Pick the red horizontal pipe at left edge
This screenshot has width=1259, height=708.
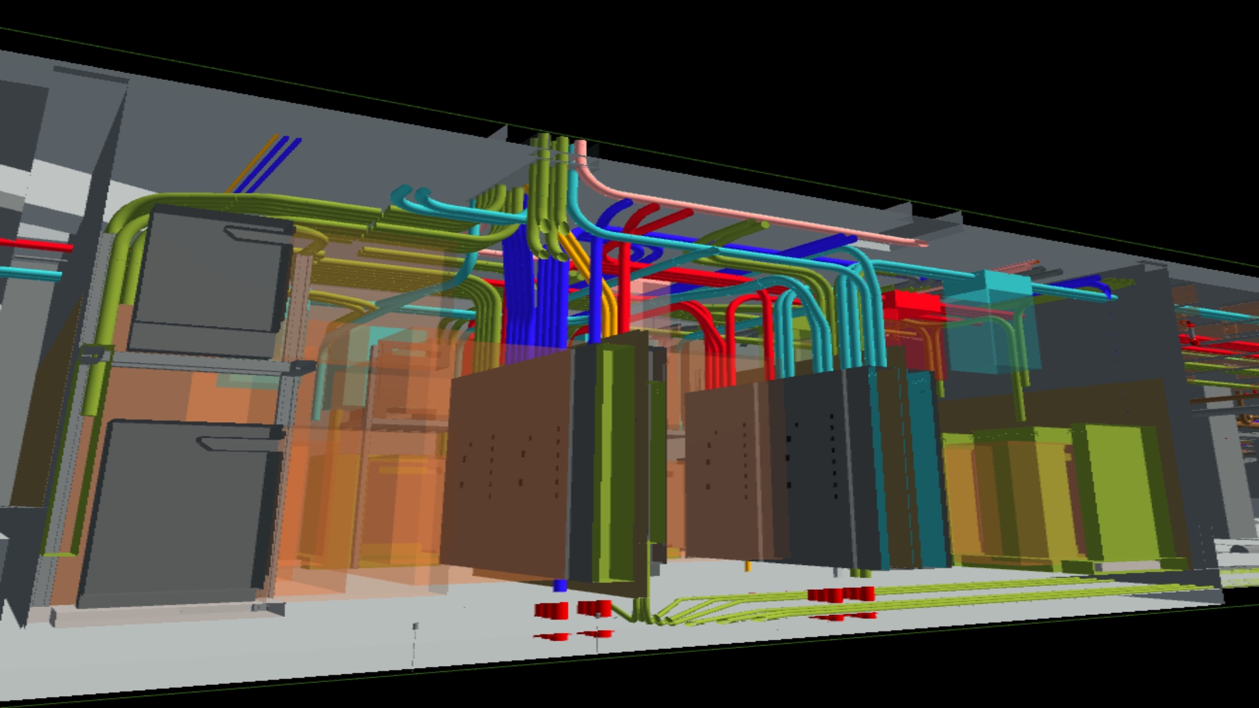point(36,245)
